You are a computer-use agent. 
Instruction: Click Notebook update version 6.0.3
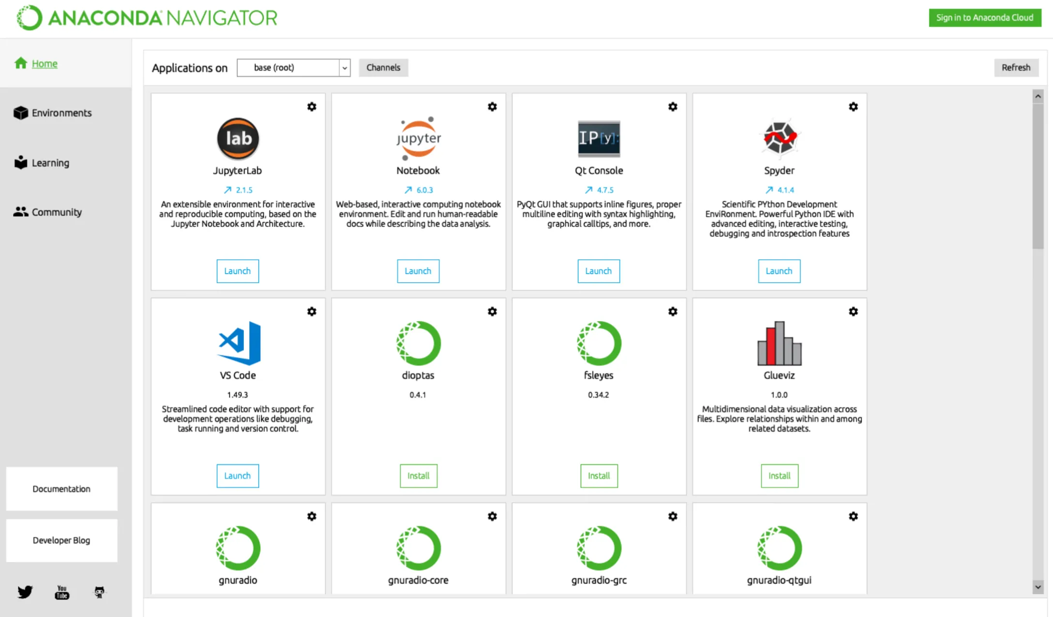tap(419, 190)
